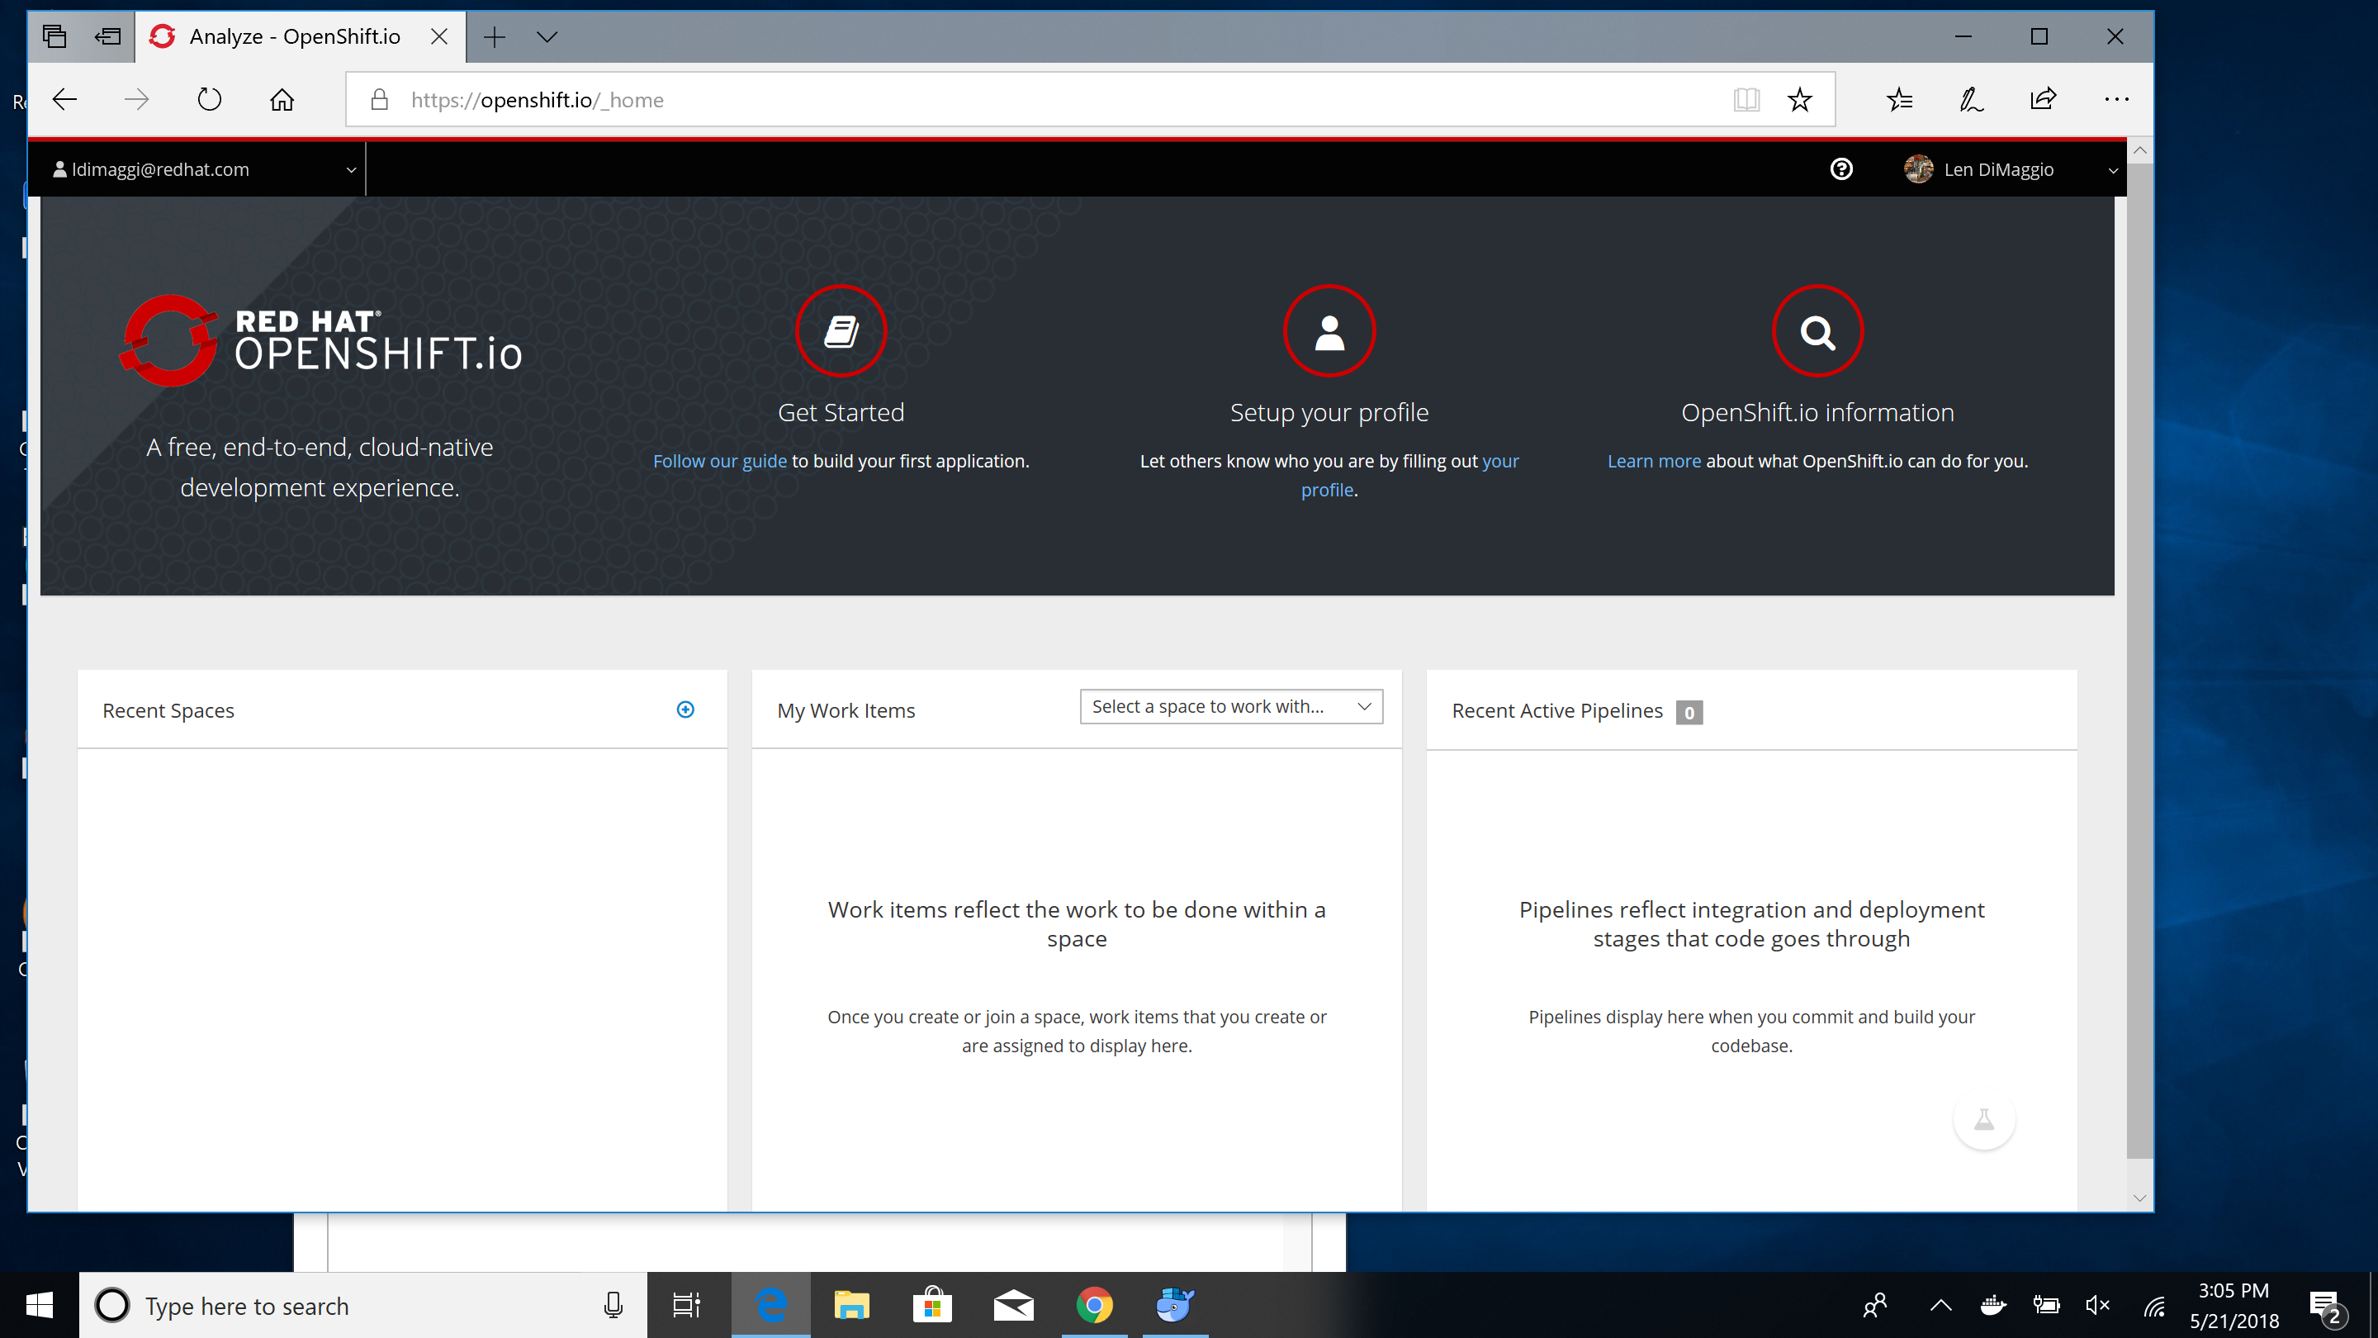This screenshot has height=1338, width=2378.
Task: Open the Setup your profile person icon
Action: click(1329, 330)
